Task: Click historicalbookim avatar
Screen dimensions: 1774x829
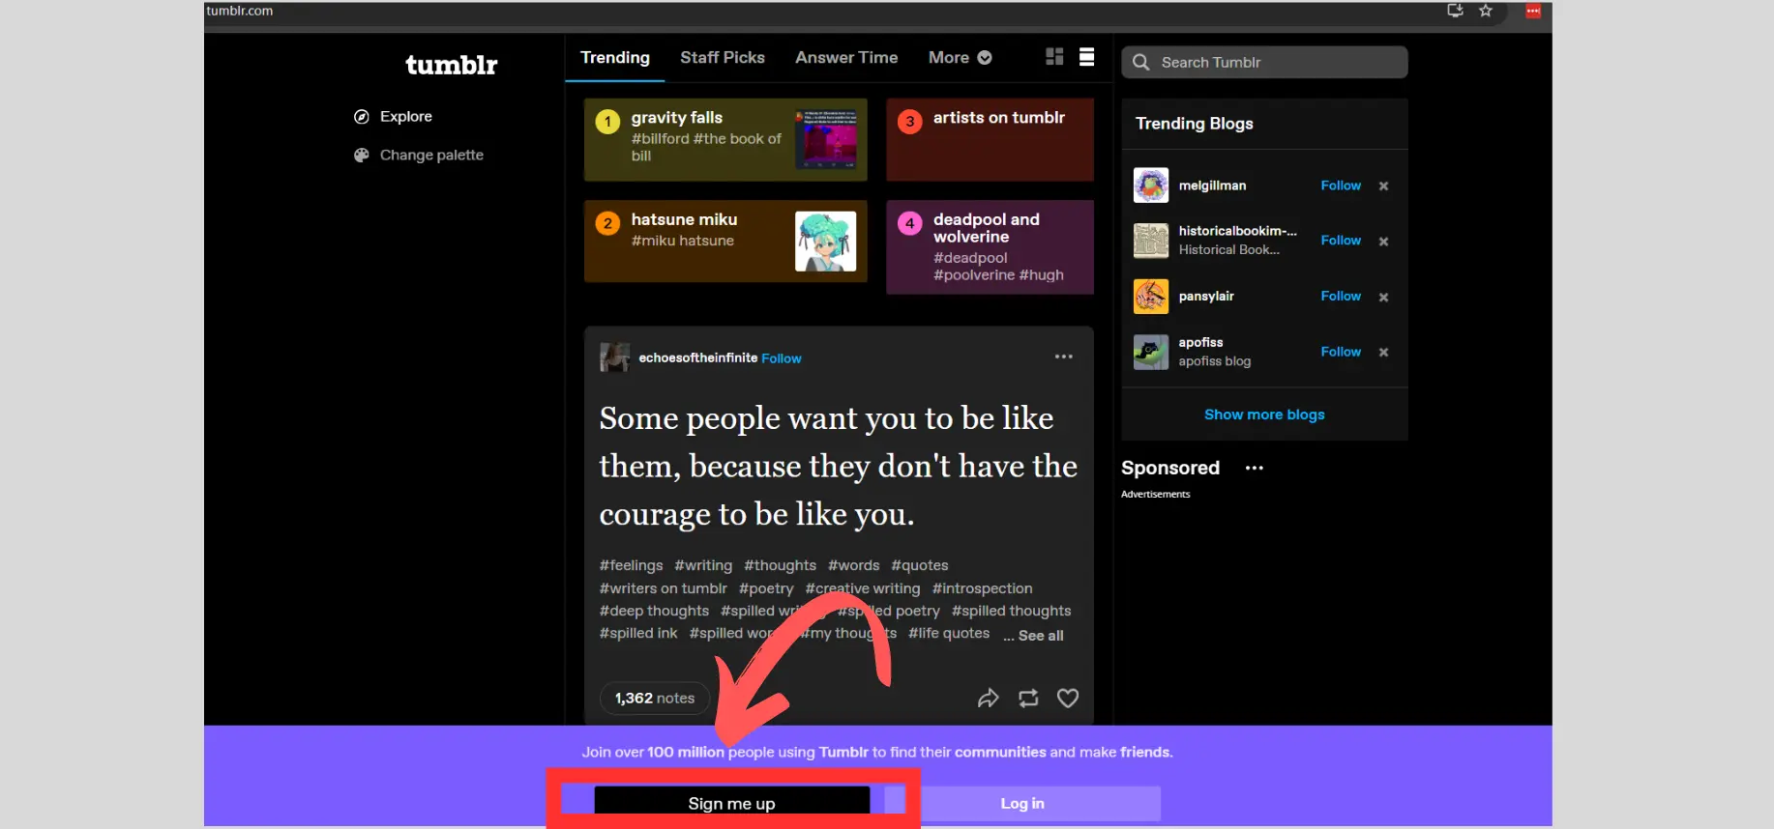Action: click(1151, 241)
